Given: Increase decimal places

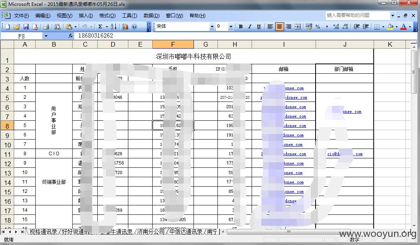Looking at the screenshot, I should (336, 27).
